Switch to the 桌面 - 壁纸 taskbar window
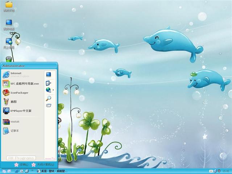232x174 pixels. point(52,171)
